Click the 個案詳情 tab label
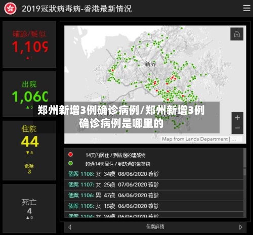Screen dimensions: 253x235 pos(155,227)
